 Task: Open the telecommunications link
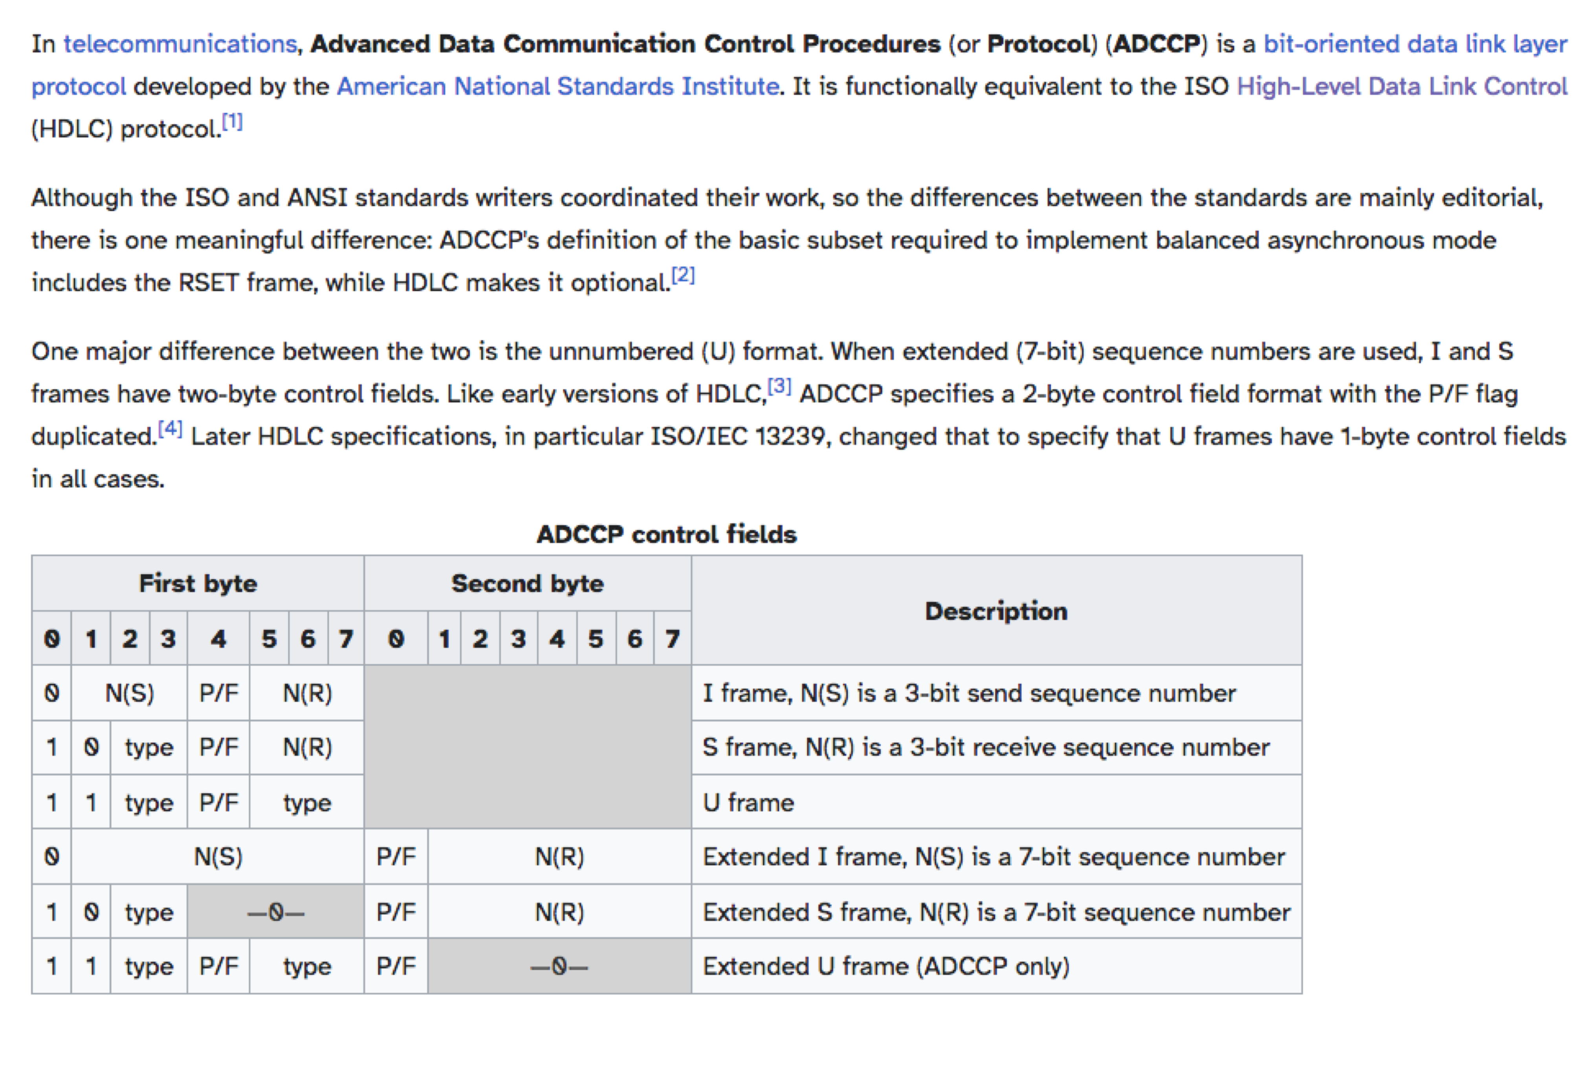point(180,44)
